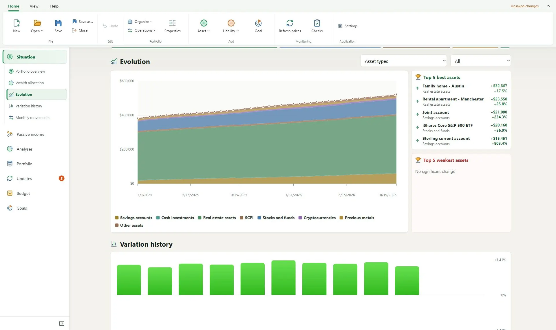The image size is (556, 330).
Task: Open the Updates section
Action: click(35, 179)
